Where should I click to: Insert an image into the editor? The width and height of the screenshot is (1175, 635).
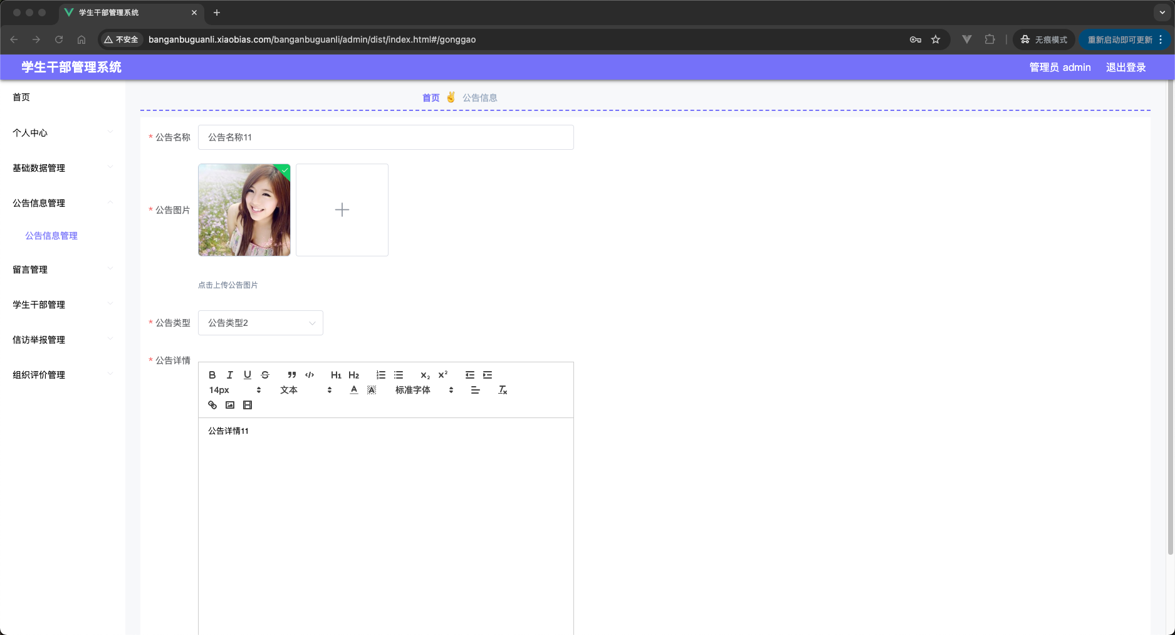point(230,405)
